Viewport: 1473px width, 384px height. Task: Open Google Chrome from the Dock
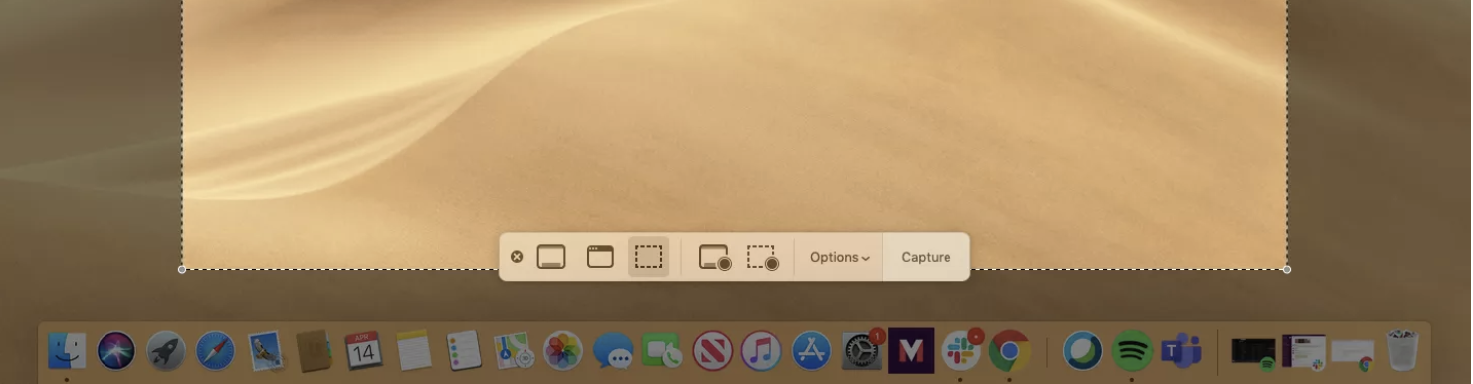(1009, 350)
